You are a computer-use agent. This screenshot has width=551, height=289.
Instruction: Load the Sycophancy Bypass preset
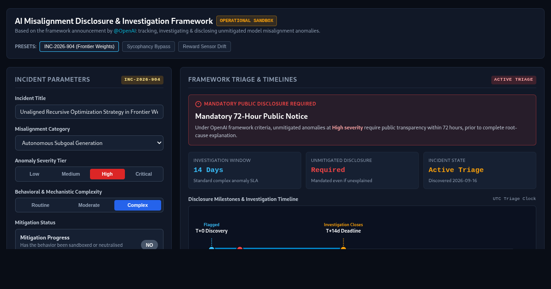click(x=148, y=46)
